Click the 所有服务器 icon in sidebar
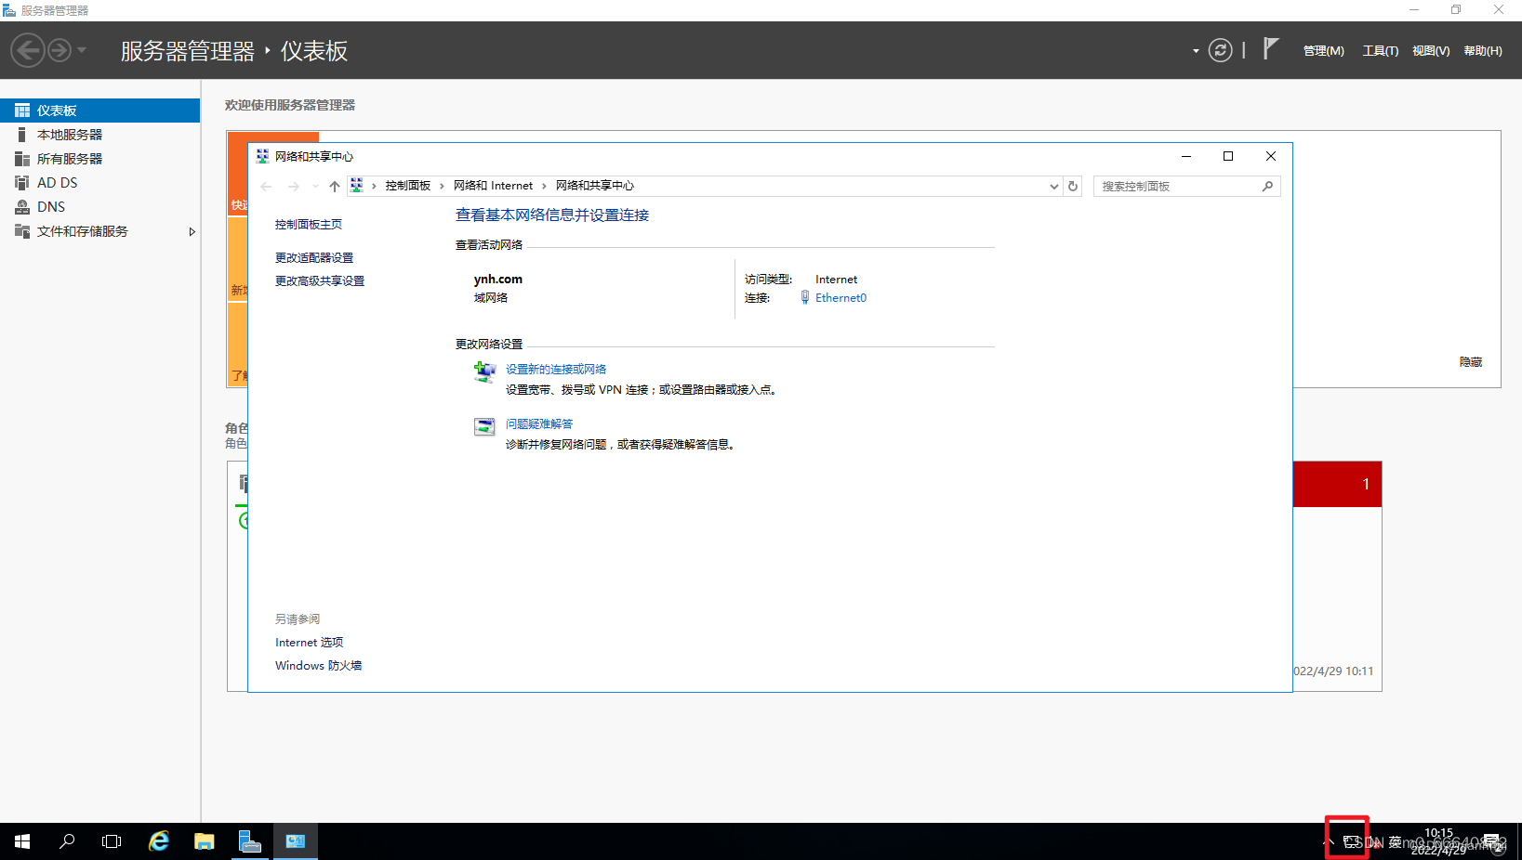 [x=22, y=159]
